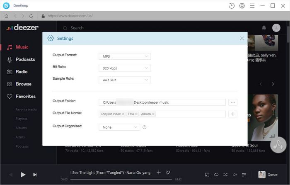
Task: Browse for output folder with ellipsis button
Action: [x=233, y=102]
